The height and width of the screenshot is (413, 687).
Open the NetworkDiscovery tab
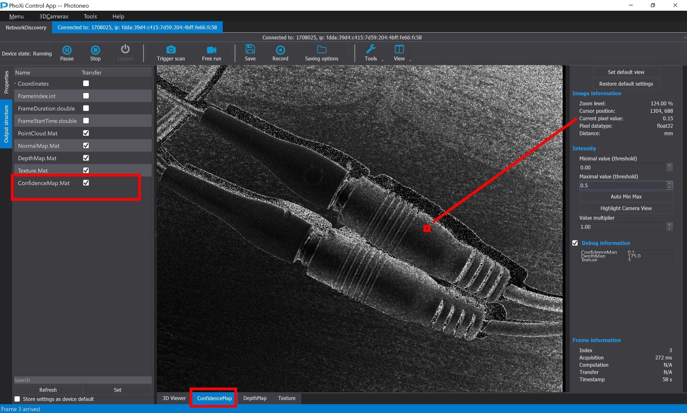[26, 27]
